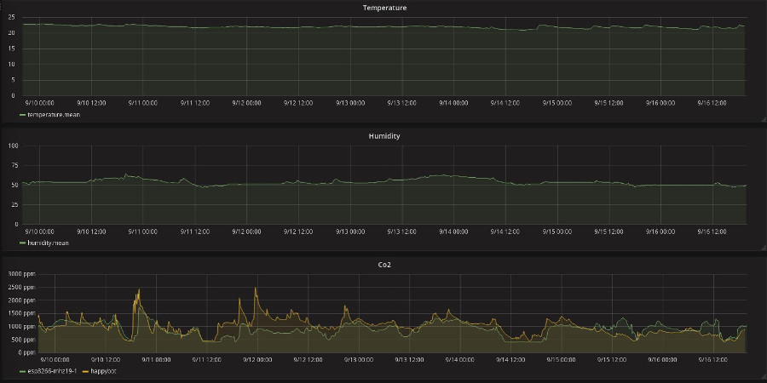Click the 9/15 00:00 label under Co2 chart

(x=562, y=360)
